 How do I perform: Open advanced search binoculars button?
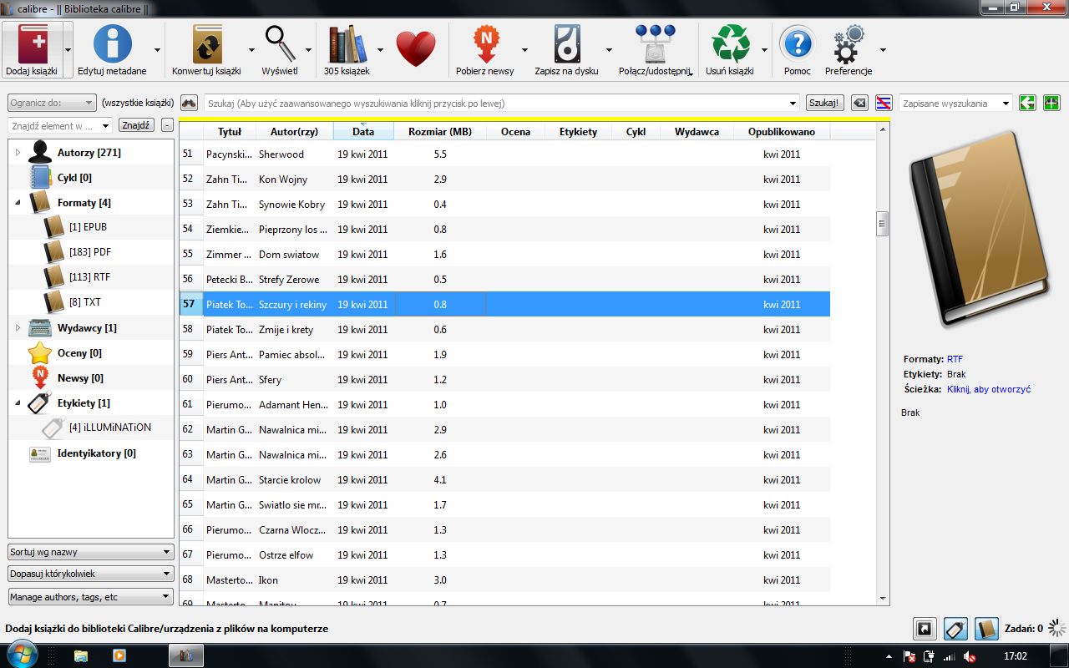[189, 103]
